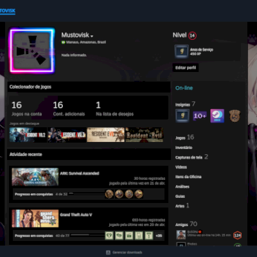
Task: Open the Anos de Serviço badge icon
Action: click(182, 51)
